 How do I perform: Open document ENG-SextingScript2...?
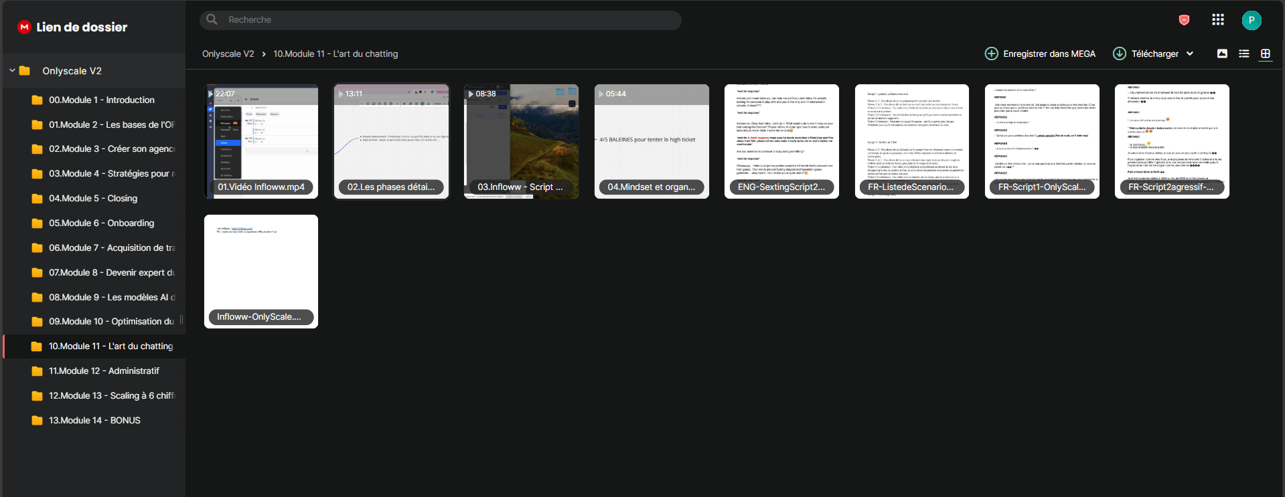tap(781, 141)
